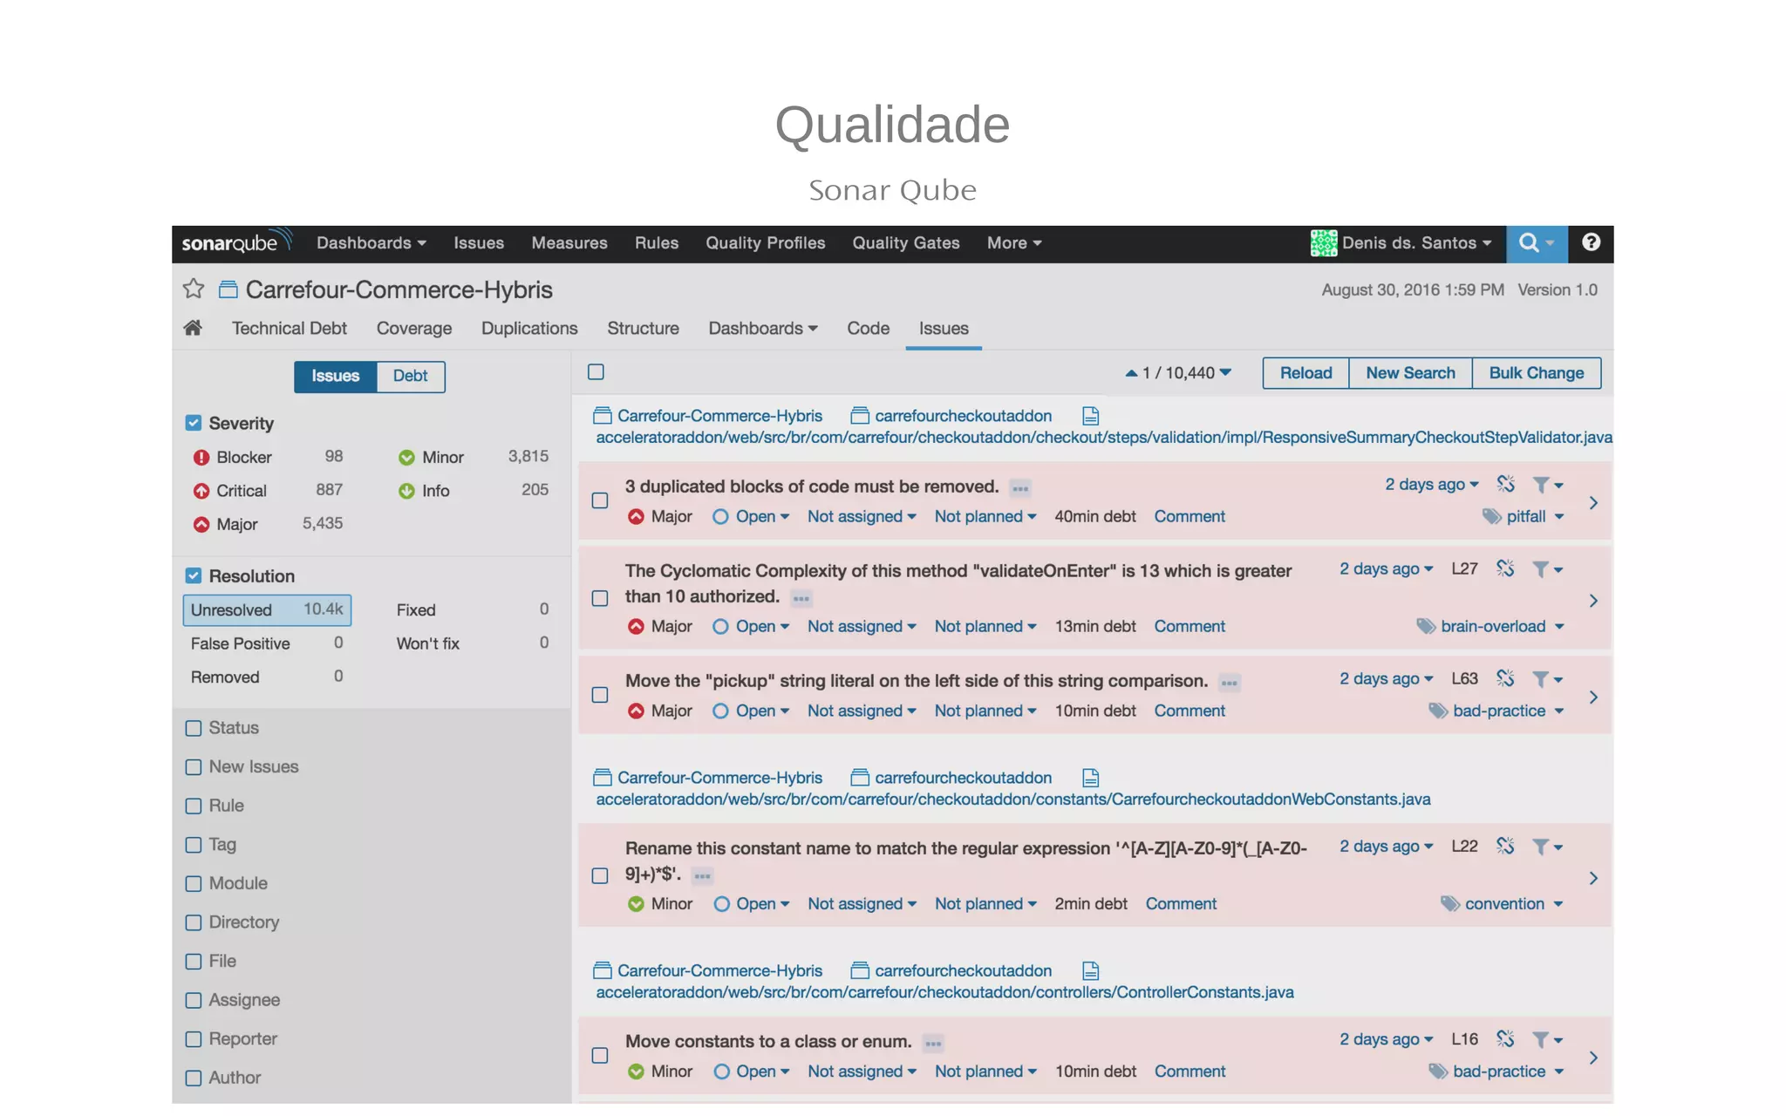Screen dimensions: 1786x1116
Task: Uncheck the Severity facet checkbox
Action: (194, 423)
